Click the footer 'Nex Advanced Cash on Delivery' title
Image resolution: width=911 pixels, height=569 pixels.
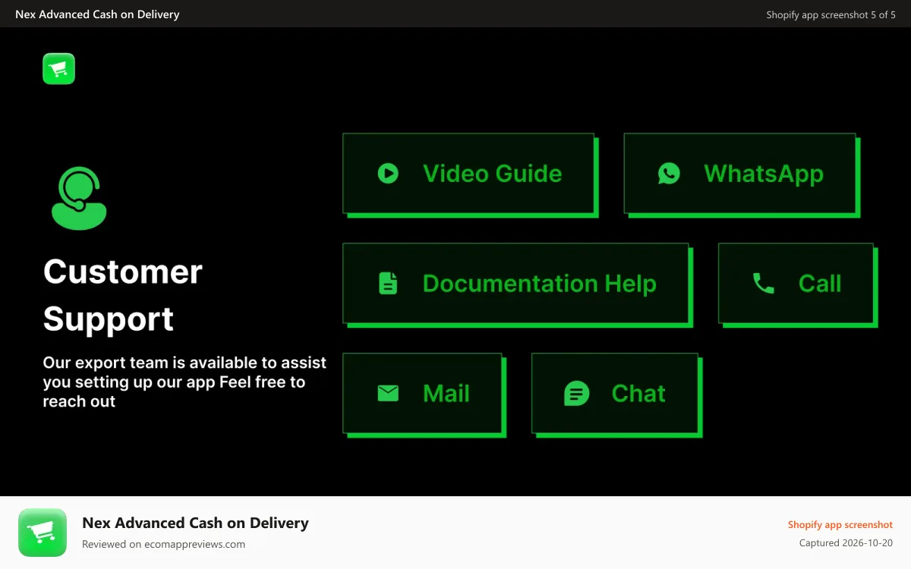click(x=195, y=523)
